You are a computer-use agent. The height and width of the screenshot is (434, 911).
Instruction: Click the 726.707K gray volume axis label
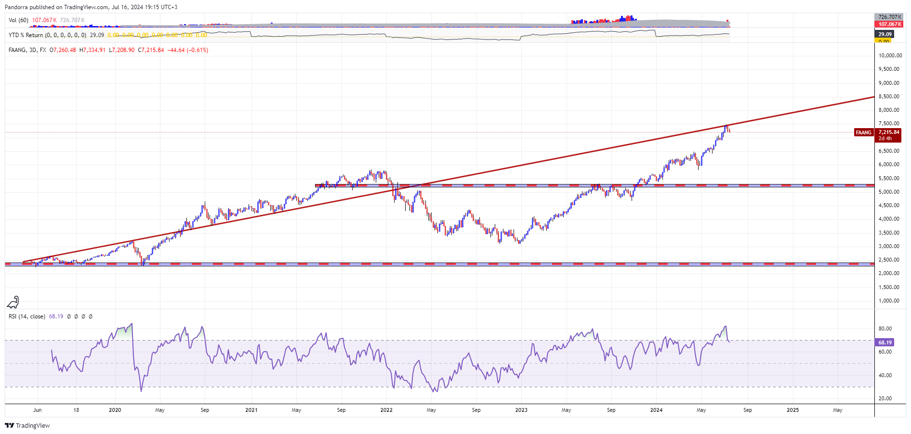click(889, 17)
